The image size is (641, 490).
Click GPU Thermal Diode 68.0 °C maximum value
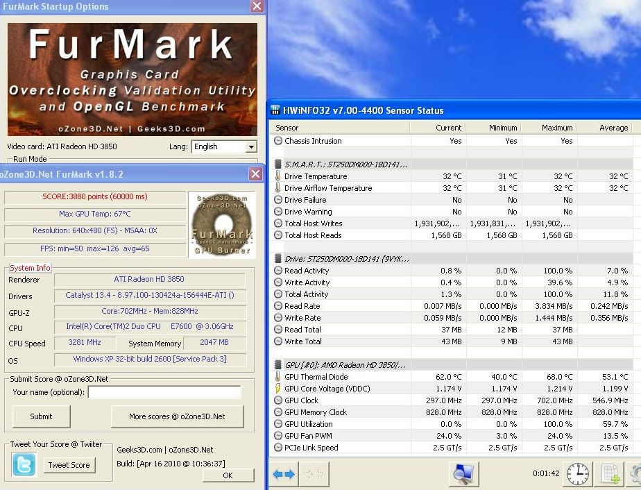coord(560,377)
